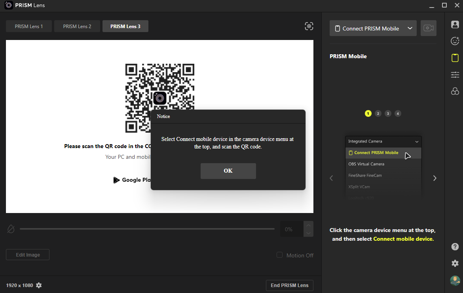Select the PRISM Mobile phone sidebar icon
The image size is (463, 293).
click(x=455, y=58)
